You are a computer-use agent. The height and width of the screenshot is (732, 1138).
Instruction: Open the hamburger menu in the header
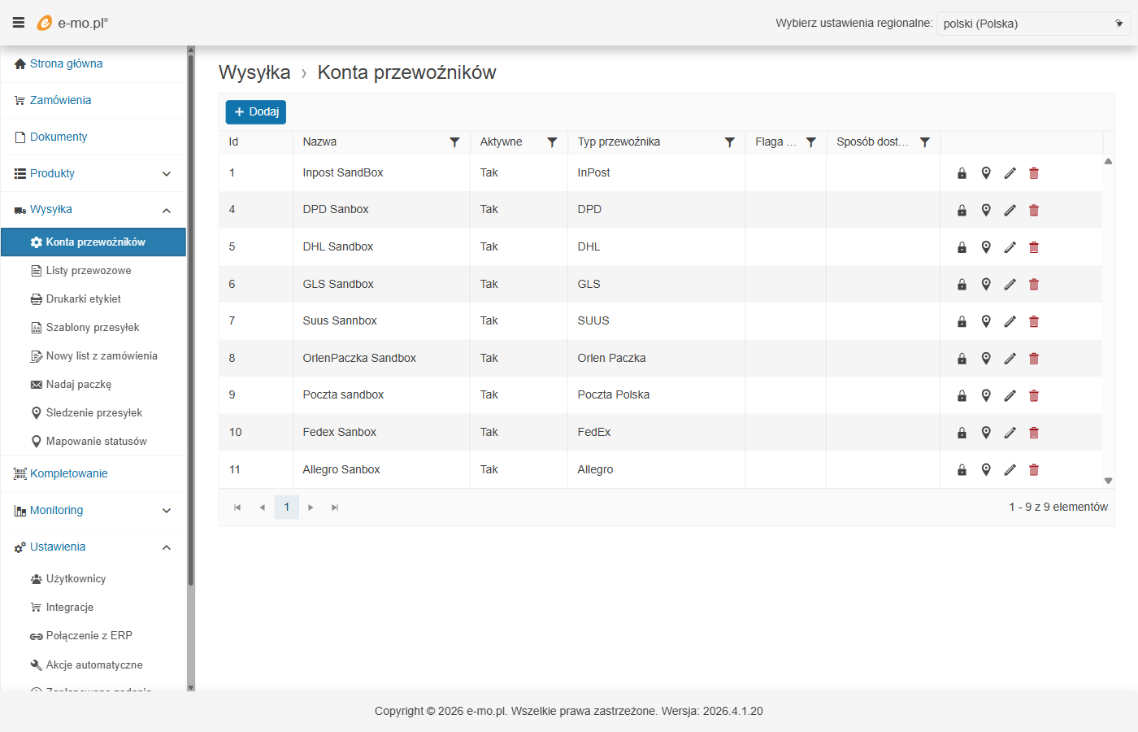pyautogui.click(x=18, y=23)
